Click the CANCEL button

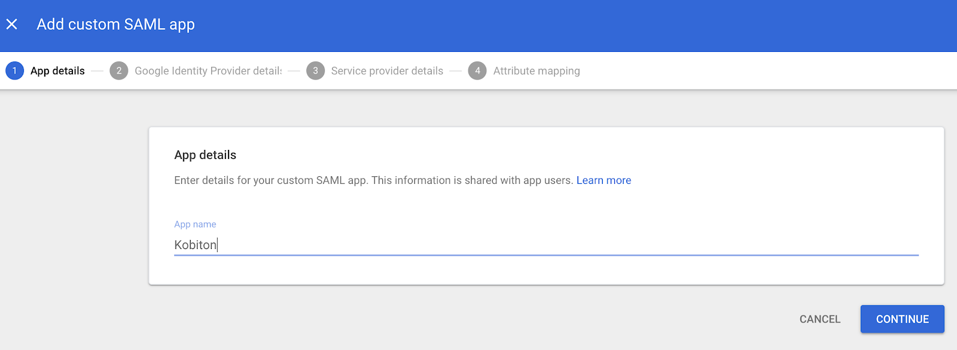coord(820,319)
